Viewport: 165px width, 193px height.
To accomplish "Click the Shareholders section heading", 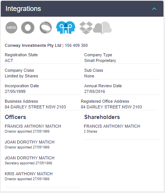I will 102,117.
